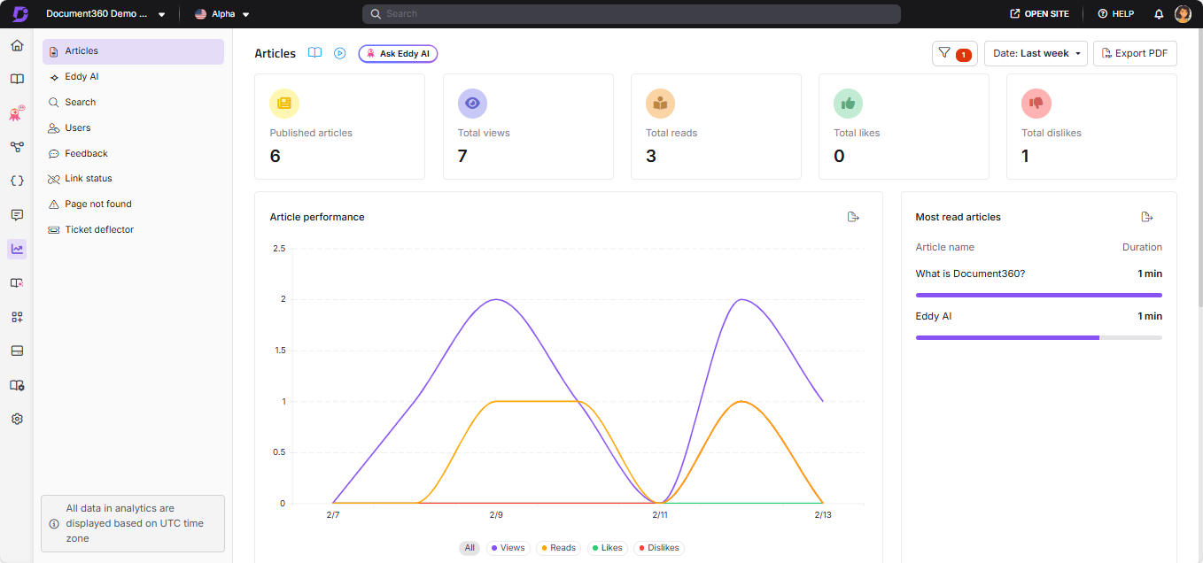Open the notification bell
This screenshot has height=563, width=1203.
click(1158, 13)
